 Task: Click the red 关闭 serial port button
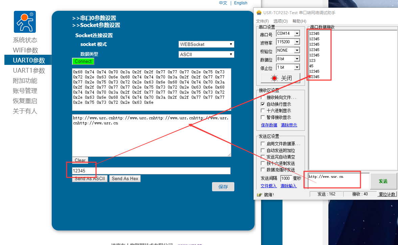(280, 78)
